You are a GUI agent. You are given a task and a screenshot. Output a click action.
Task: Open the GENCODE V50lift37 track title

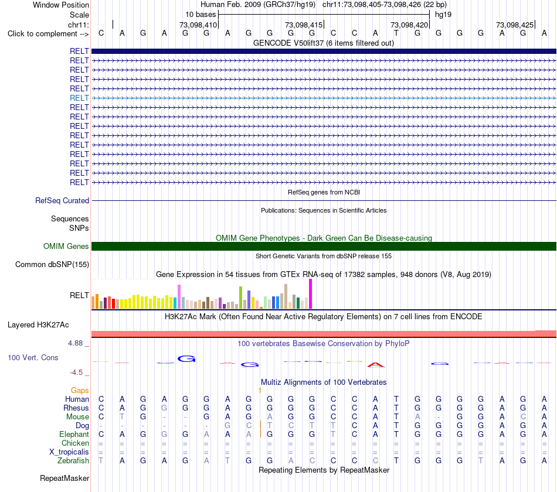click(x=323, y=43)
